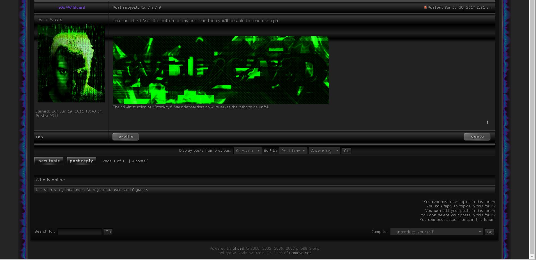Image resolution: width=536 pixels, height=260 pixels.
Task: Click the exclamation mark report icon
Action: 487,122
